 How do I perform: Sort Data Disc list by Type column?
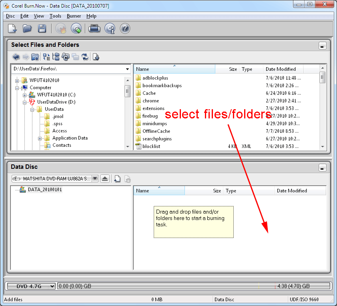point(249,191)
